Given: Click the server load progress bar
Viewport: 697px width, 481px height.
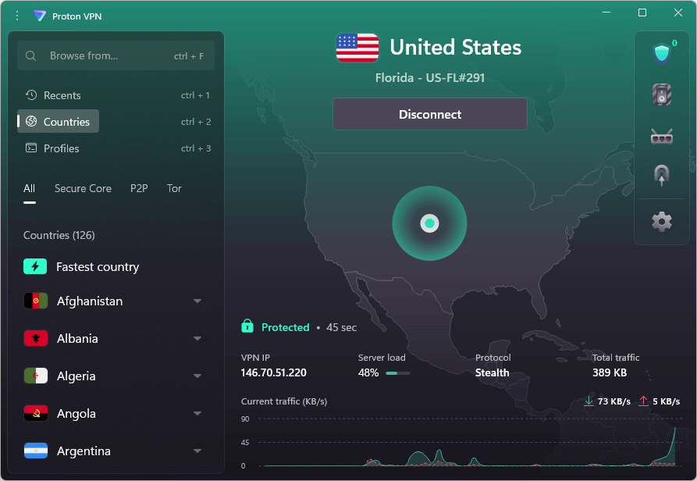Looking at the screenshot, I should point(398,373).
